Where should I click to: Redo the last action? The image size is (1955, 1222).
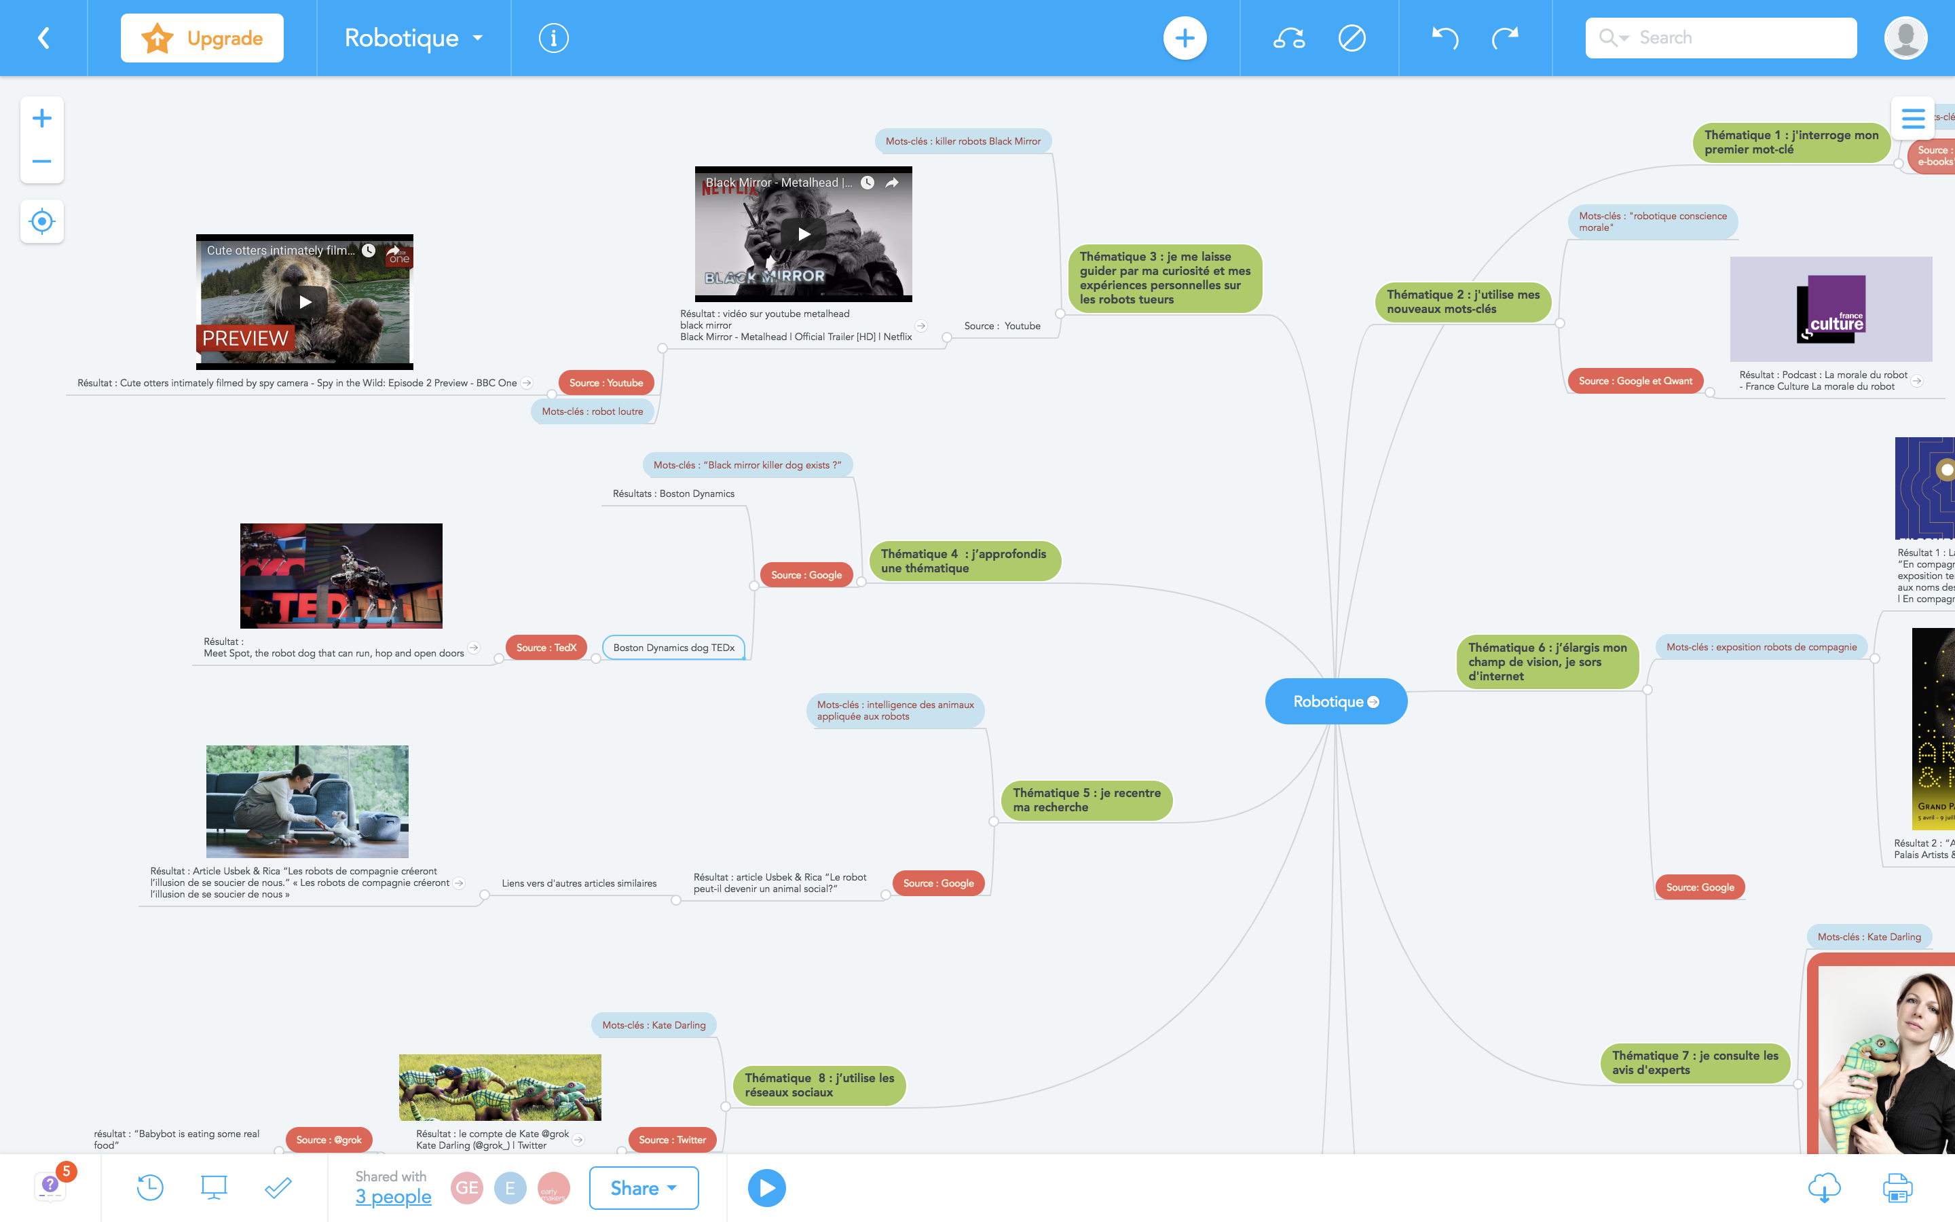pyautogui.click(x=1505, y=38)
